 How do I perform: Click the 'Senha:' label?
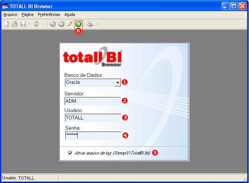coord(73,128)
